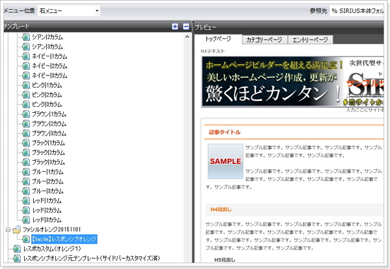Click the icon beside ブラック|2カラム

pyautogui.click(x=26, y=152)
